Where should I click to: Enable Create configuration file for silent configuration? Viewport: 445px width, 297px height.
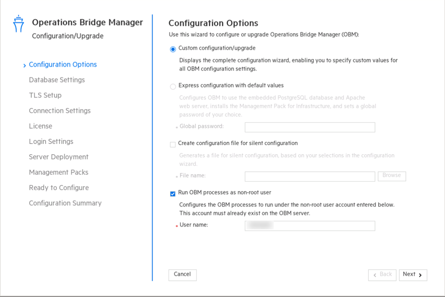173,144
